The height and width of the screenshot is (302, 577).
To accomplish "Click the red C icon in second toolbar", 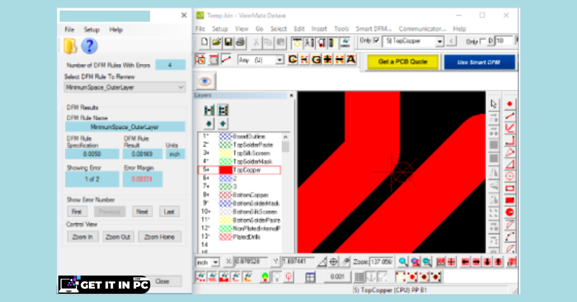I will pyautogui.click(x=292, y=60).
